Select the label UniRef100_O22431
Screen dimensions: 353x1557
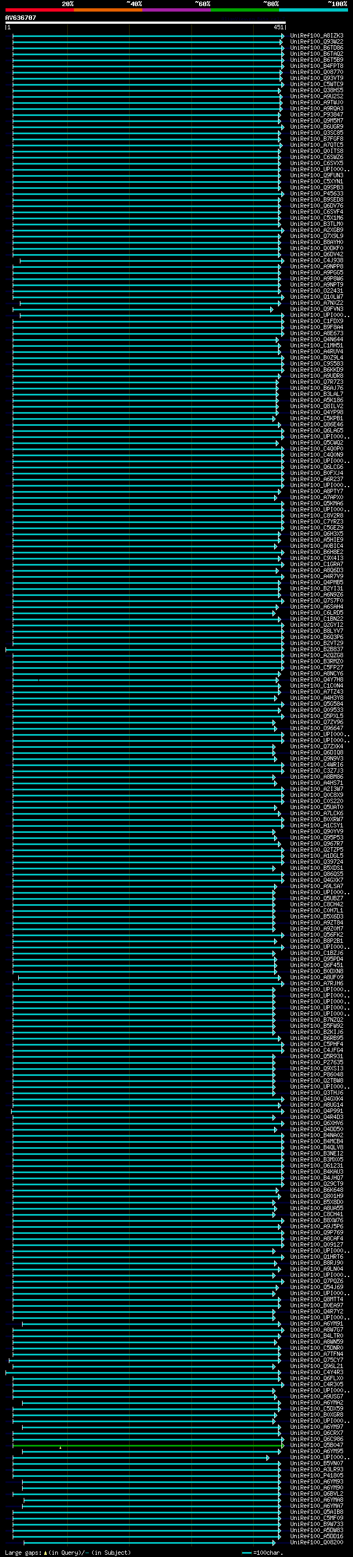pyautogui.click(x=317, y=291)
